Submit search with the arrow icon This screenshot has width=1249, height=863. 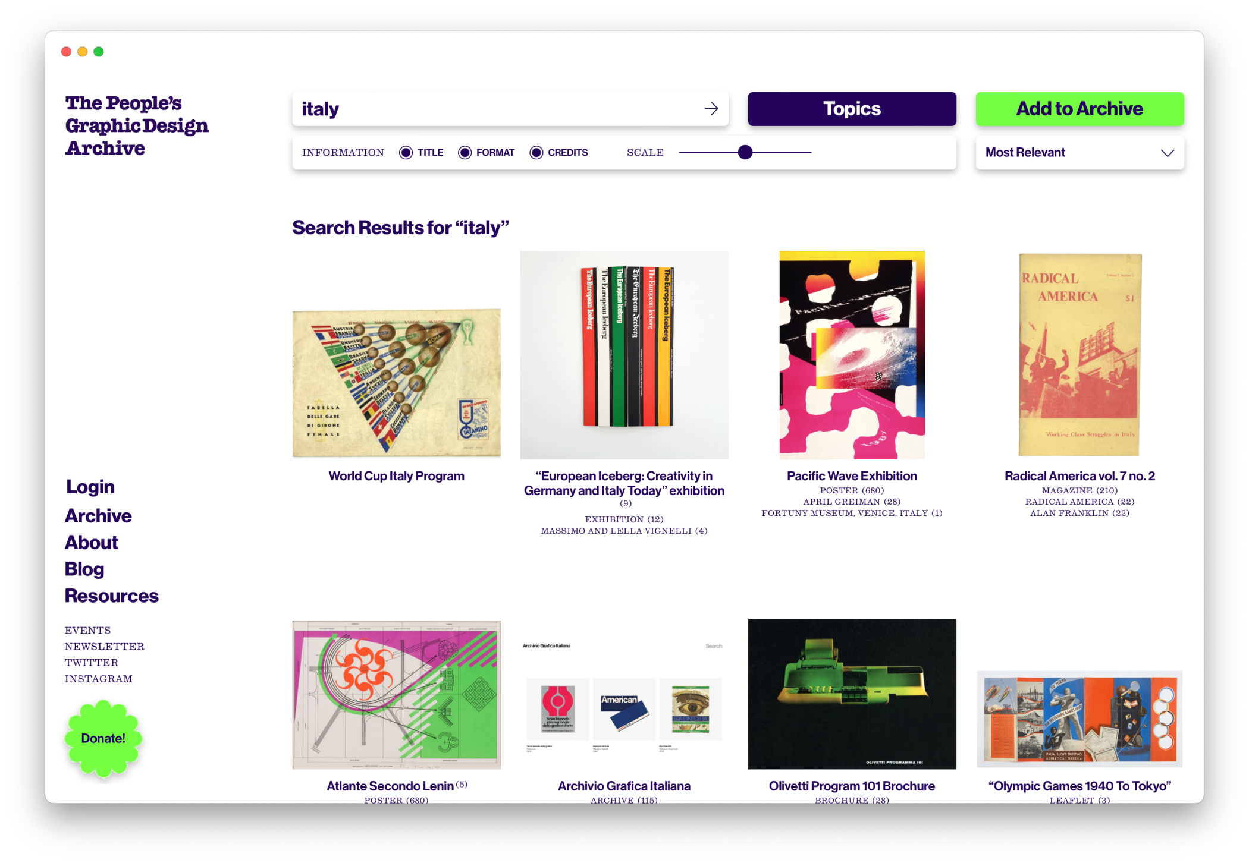tap(711, 109)
